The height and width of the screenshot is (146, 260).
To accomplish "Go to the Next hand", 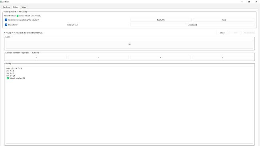I will pyautogui.click(x=224, y=20).
